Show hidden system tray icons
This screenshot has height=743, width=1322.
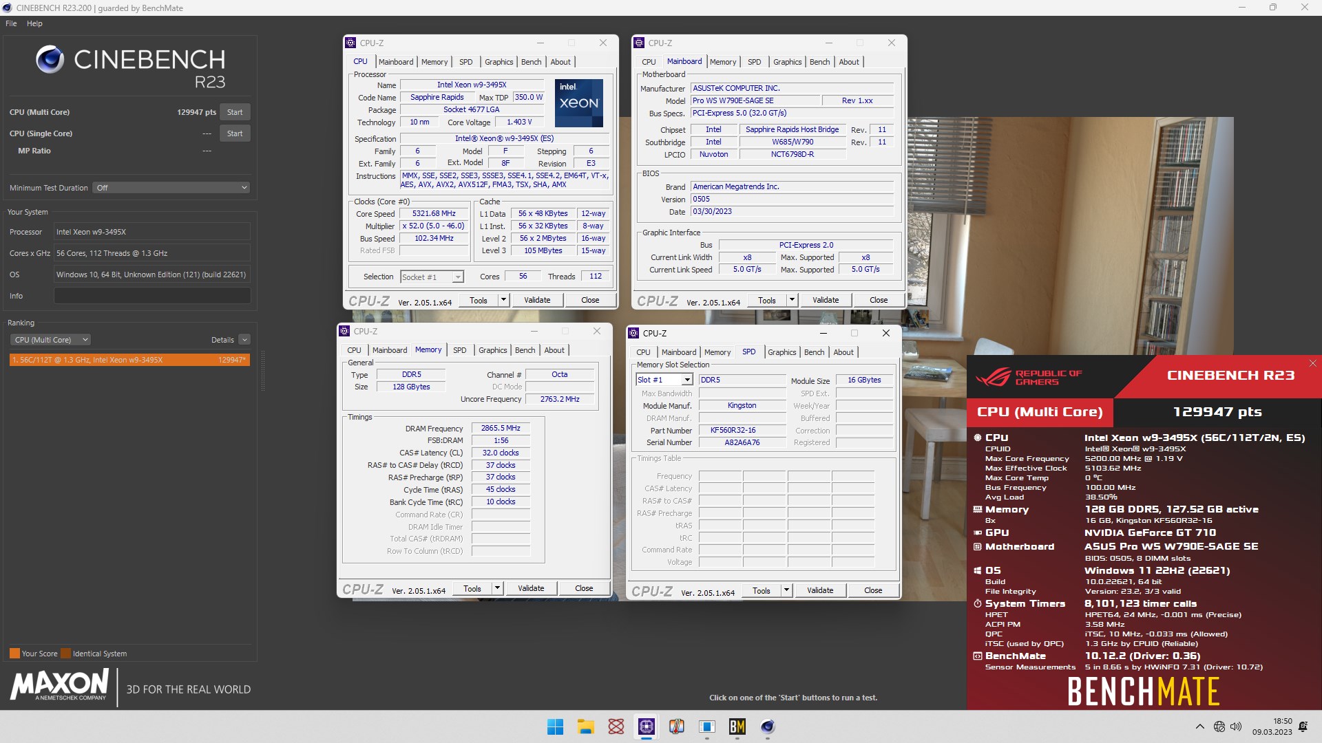click(1199, 726)
